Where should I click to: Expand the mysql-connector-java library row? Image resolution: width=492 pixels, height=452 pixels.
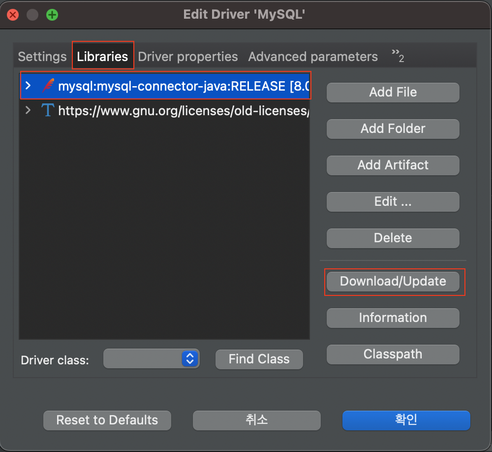click(x=28, y=86)
